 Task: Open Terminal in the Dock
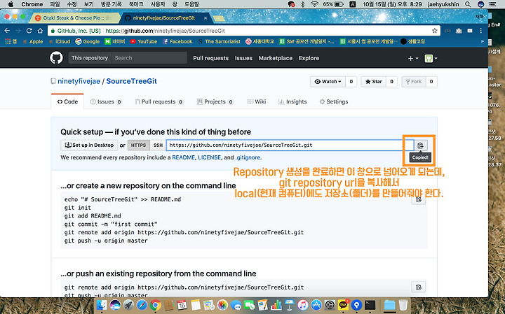[370, 305]
